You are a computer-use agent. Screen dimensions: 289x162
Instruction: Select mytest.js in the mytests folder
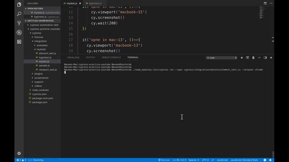click(42, 62)
